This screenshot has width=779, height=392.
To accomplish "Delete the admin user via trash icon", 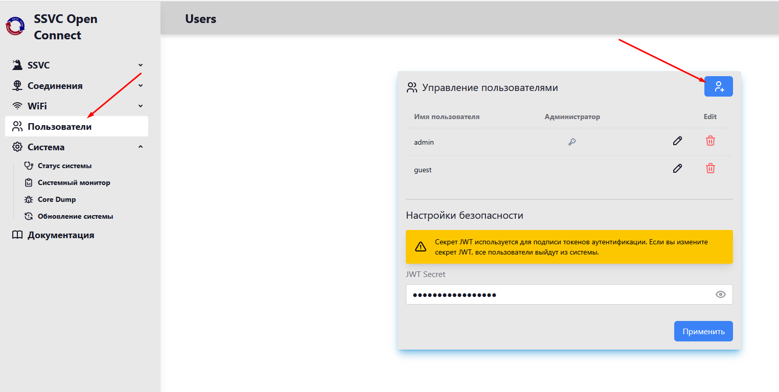I will (710, 141).
